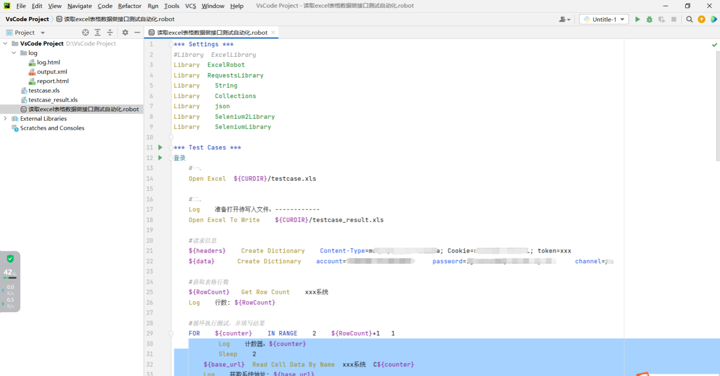
Task: Run Test Cases via gutter icon line 11
Action: [x=161, y=147]
